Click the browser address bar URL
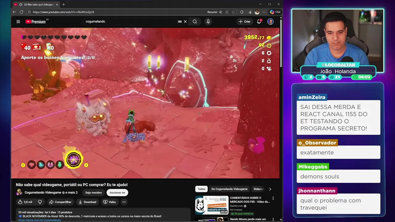This screenshot has width=395, height=222. [x=63, y=12]
